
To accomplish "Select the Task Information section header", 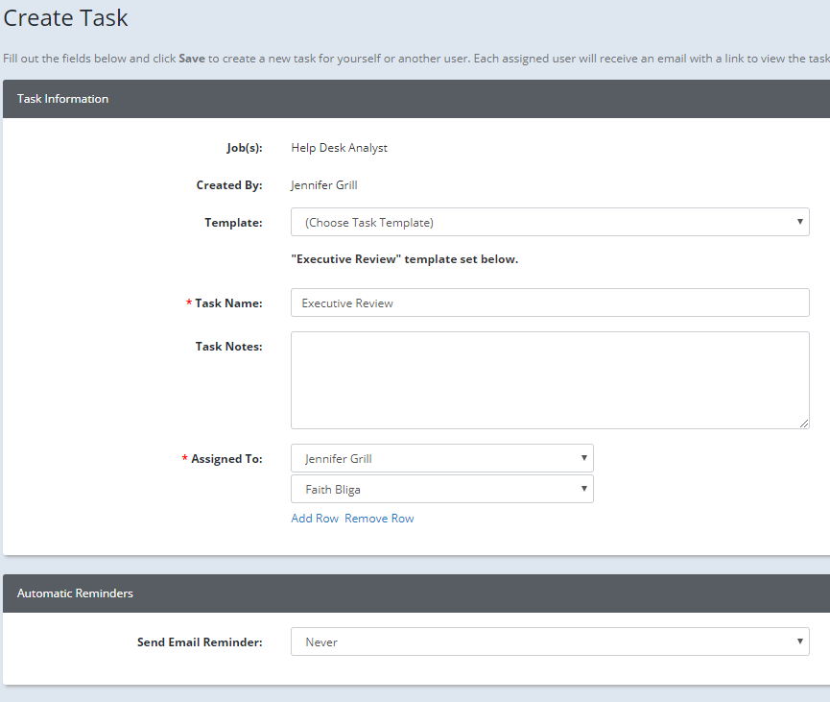I will 62,99.
